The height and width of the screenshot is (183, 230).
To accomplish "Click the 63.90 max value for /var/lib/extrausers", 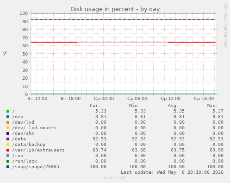I will [x=217, y=150].
